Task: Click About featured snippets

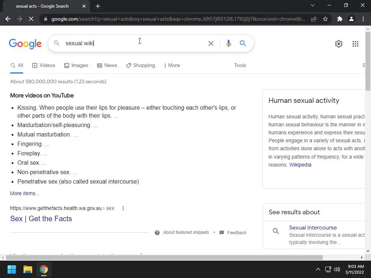Action: 186,232
